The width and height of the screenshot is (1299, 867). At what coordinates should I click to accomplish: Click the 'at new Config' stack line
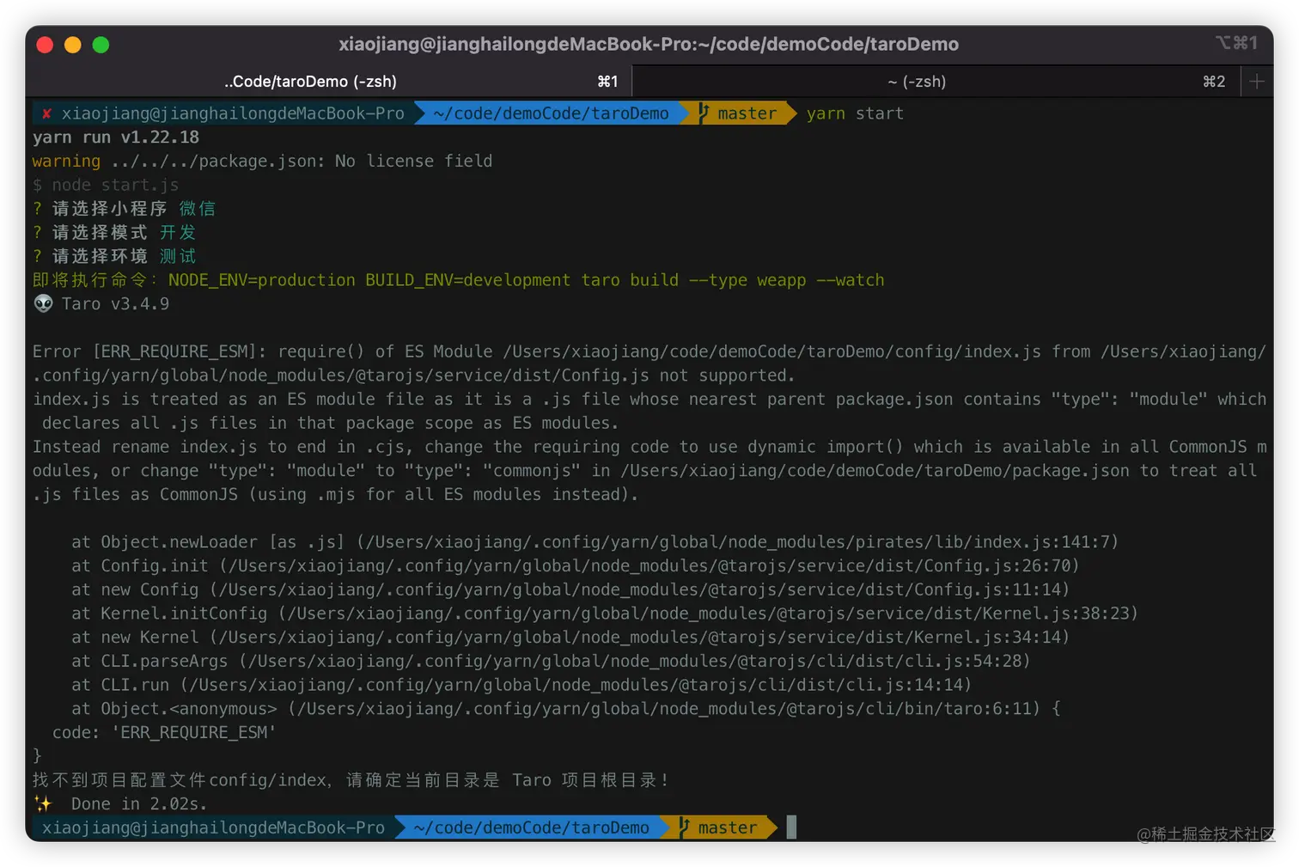570,589
